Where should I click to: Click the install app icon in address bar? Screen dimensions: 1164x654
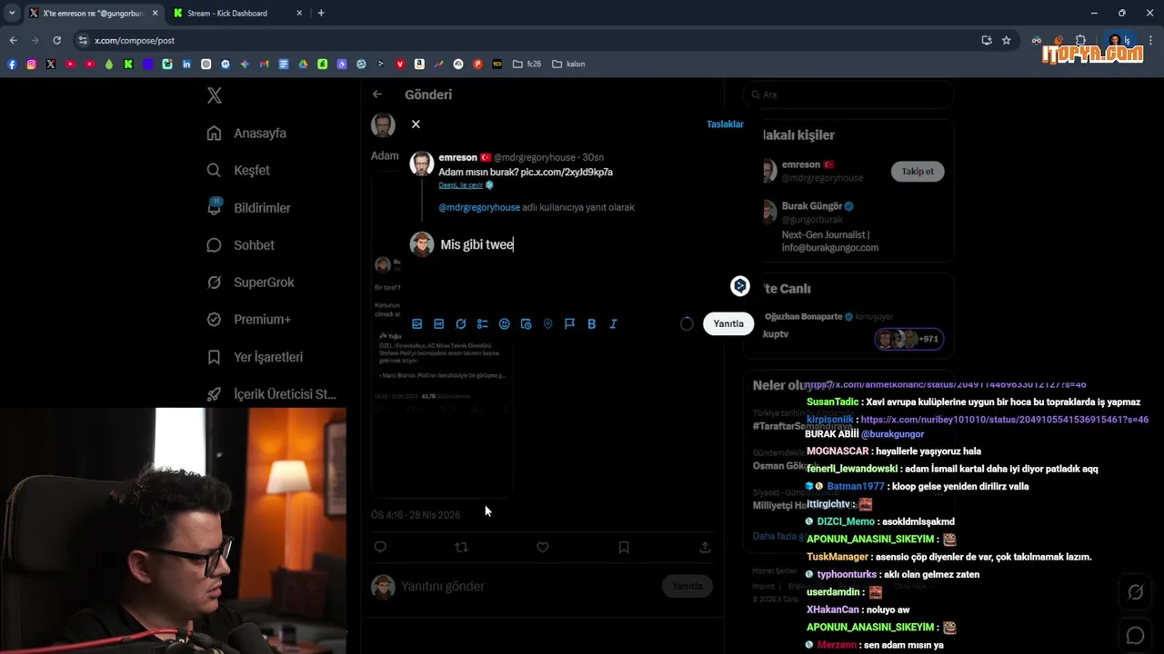coord(987,40)
